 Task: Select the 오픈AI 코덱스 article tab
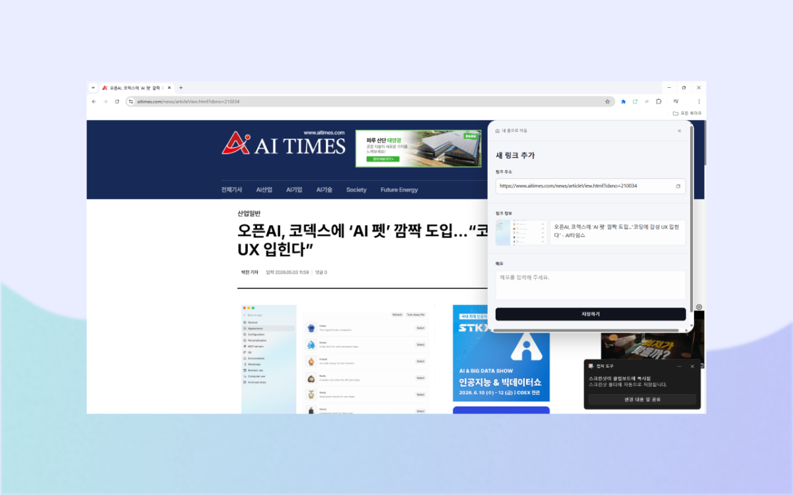coord(137,88)
